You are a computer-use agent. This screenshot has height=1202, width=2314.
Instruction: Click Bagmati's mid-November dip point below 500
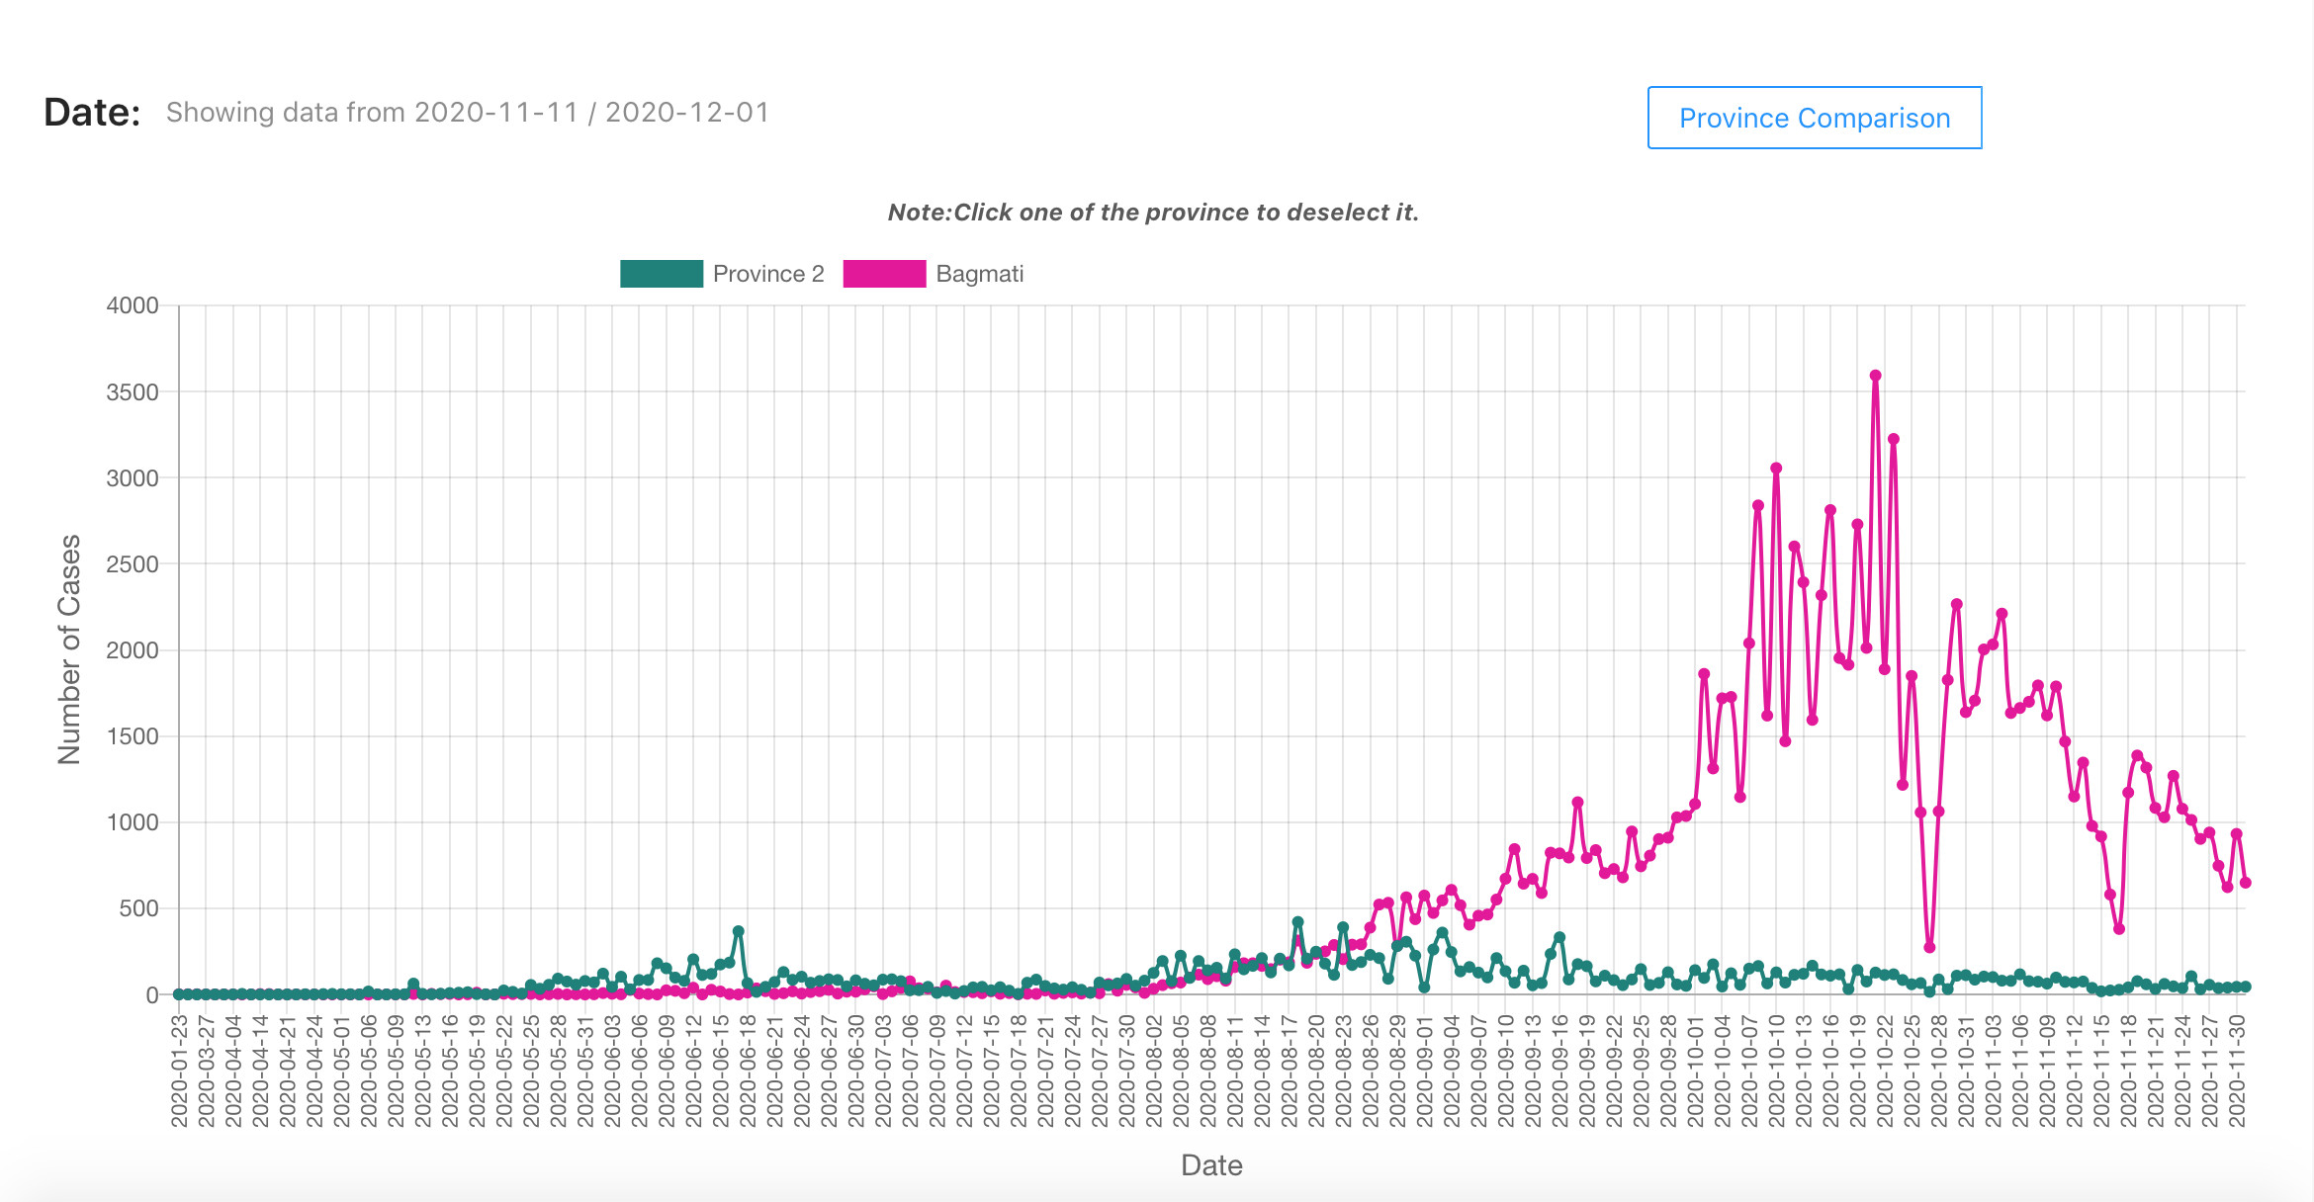click(2118, 929)
